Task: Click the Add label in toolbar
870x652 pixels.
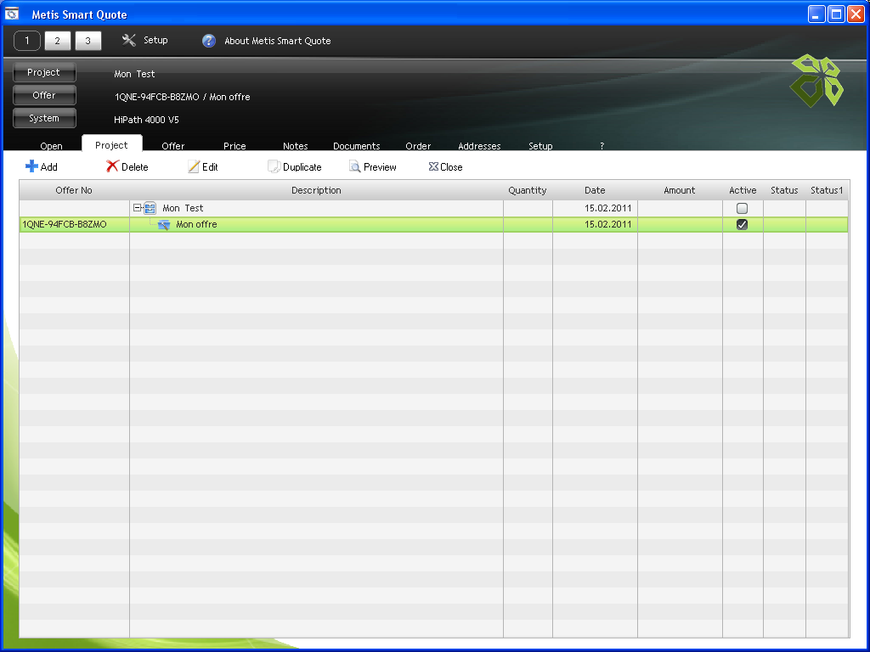Action: point(48,167)
